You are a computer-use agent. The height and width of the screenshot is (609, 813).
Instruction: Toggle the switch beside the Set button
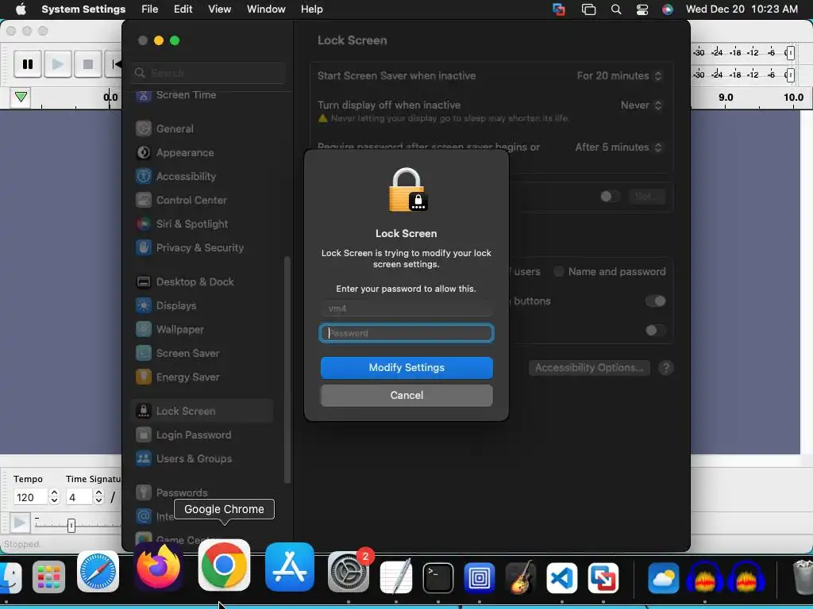click(610, 197)
